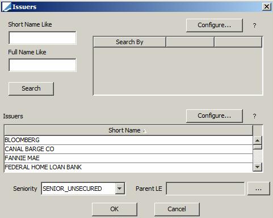Click the Full Name Like text field

coord(43,65)
